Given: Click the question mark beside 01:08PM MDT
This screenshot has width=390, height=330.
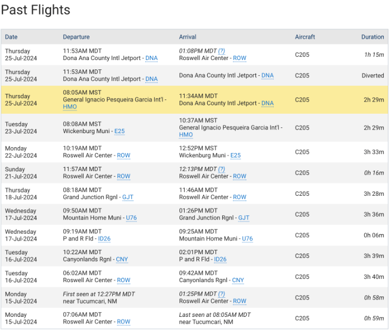Looking at the screenshot, I should tap(222, 51).
